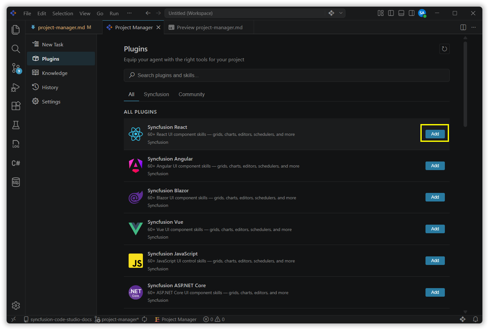Select Plugins in sidebar
489x330 pixels.
tap(61, 59)
